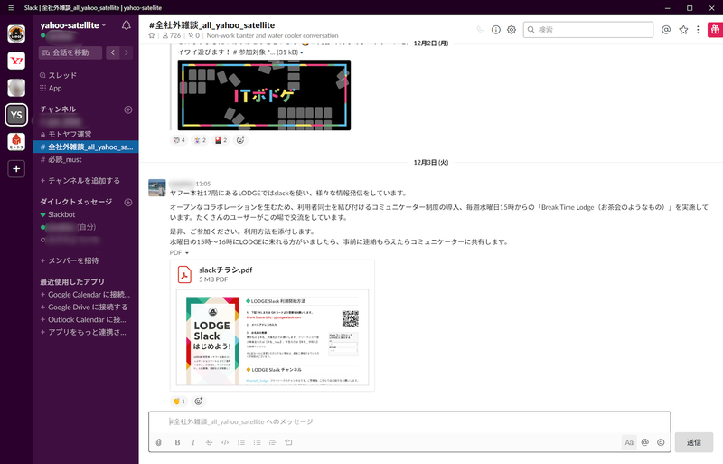Connect Google Drive app
The image size is (723, 464).
[84, 307]
